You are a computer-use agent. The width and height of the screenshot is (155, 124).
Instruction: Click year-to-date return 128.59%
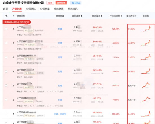tap(116, 114)
